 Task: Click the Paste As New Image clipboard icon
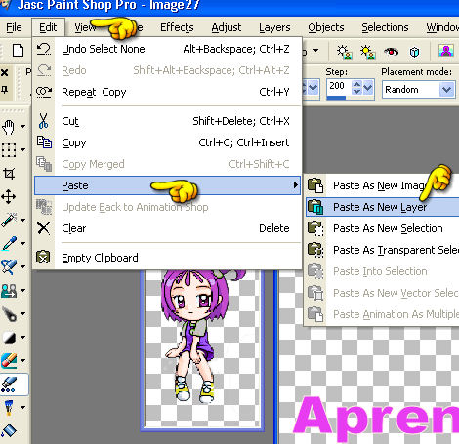[315, 185]
